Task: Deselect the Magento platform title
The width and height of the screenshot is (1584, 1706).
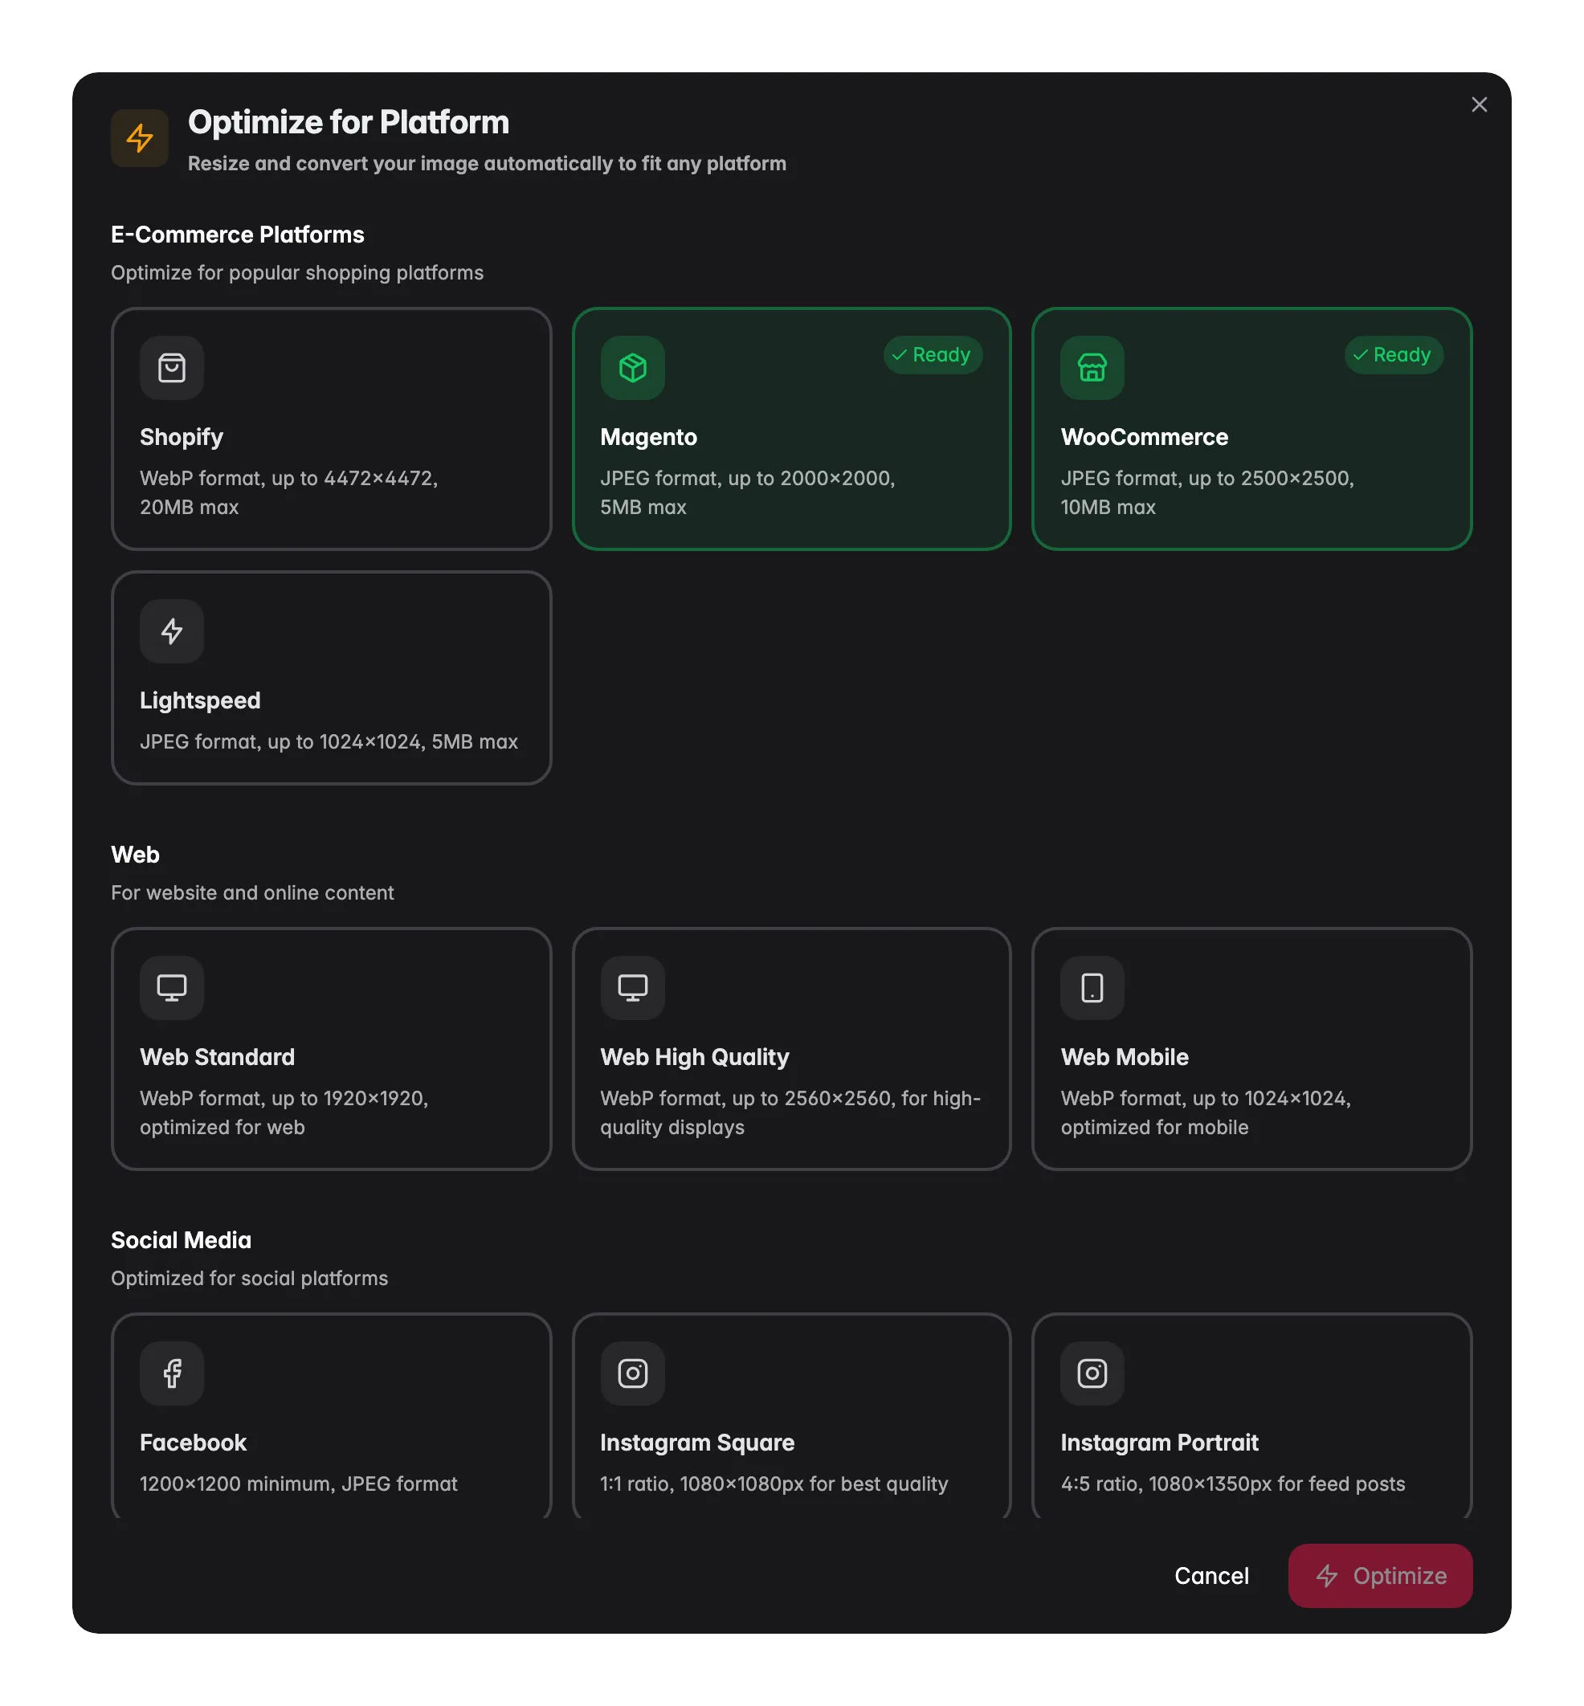Action: (x=649, y=437)
